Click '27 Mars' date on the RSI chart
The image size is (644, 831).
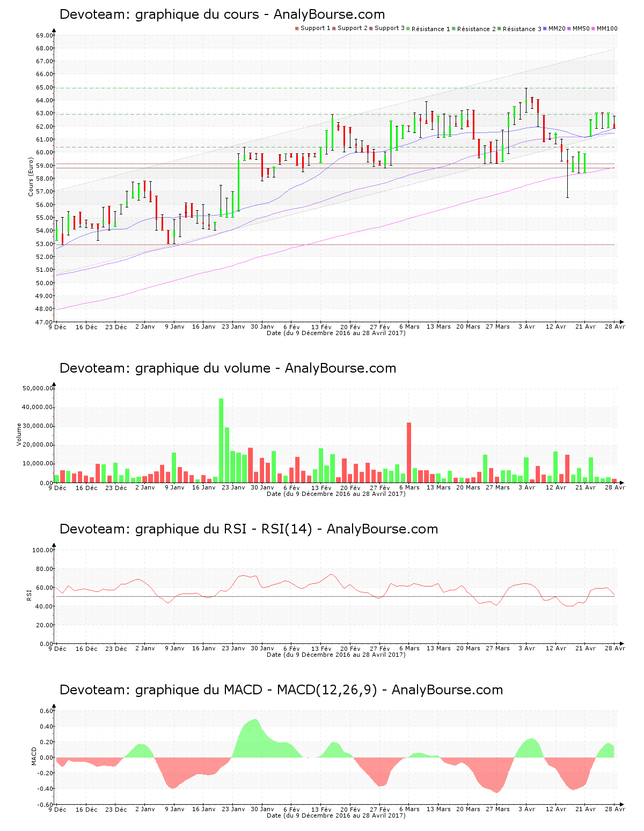497,649
